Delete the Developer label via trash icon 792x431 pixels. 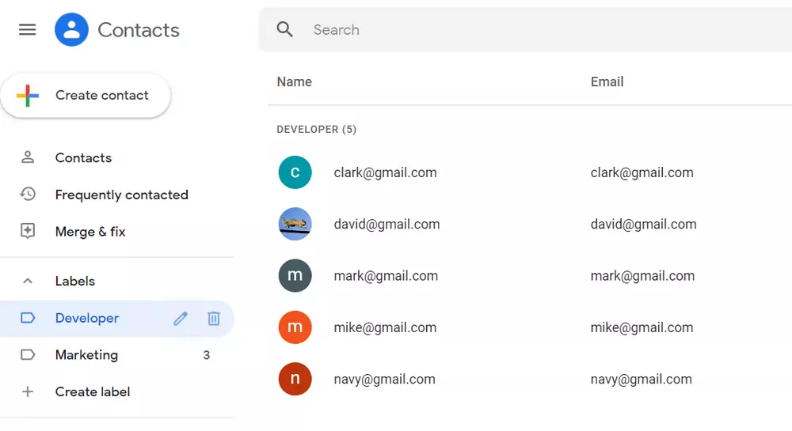pyautogui.click(x=214, y=319)
